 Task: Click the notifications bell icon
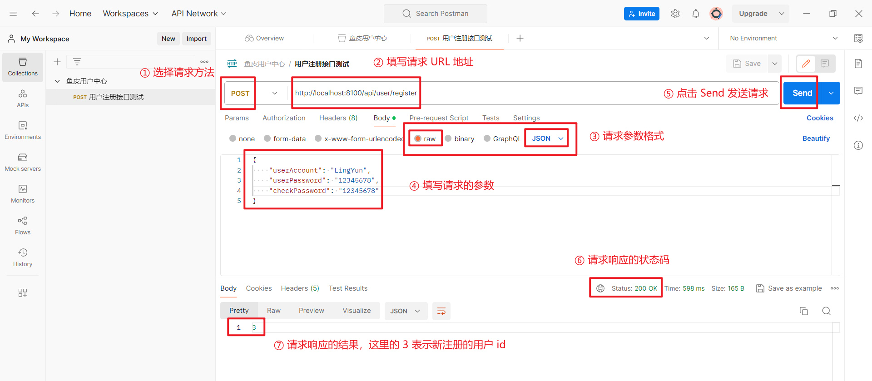pos(695,14)
